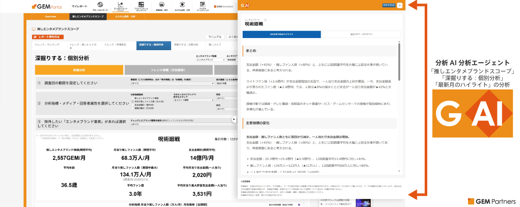
Task: Open 深掘りする:個別分析 tab
Action: [153, 46]
